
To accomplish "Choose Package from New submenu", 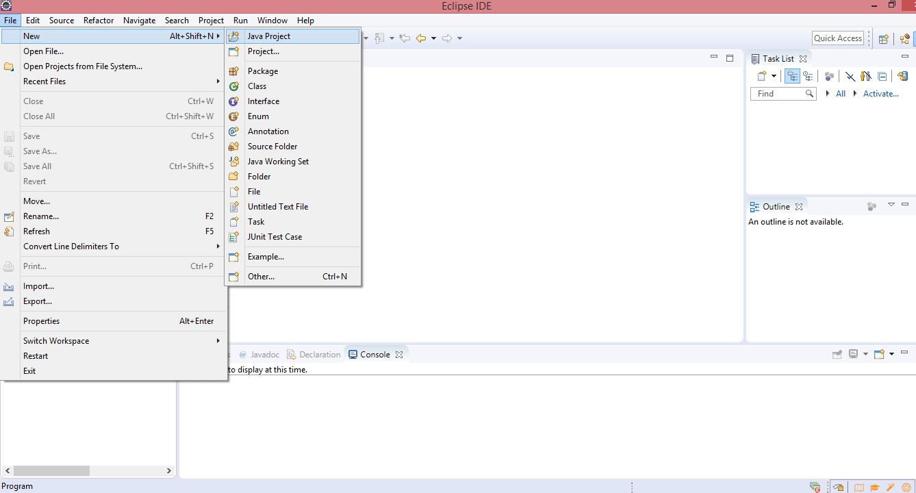I will click(x=292, y=71).
